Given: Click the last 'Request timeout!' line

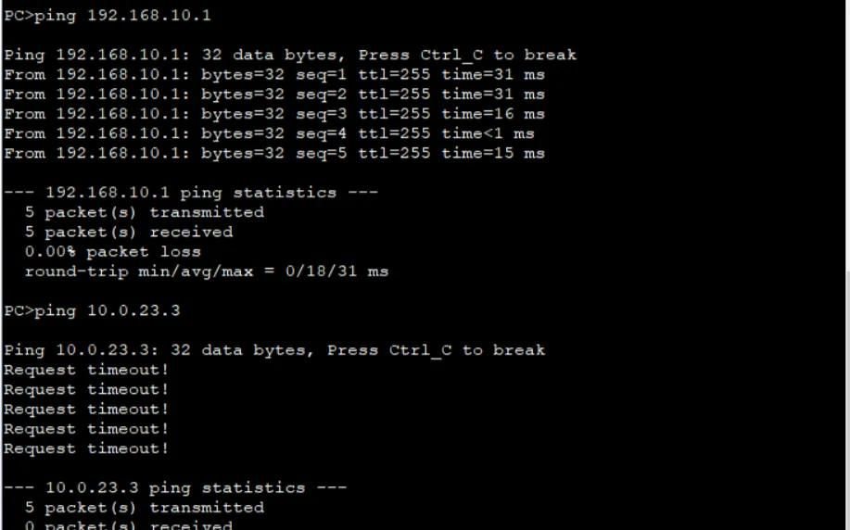Looking at the screenshot, I should 86,448.
